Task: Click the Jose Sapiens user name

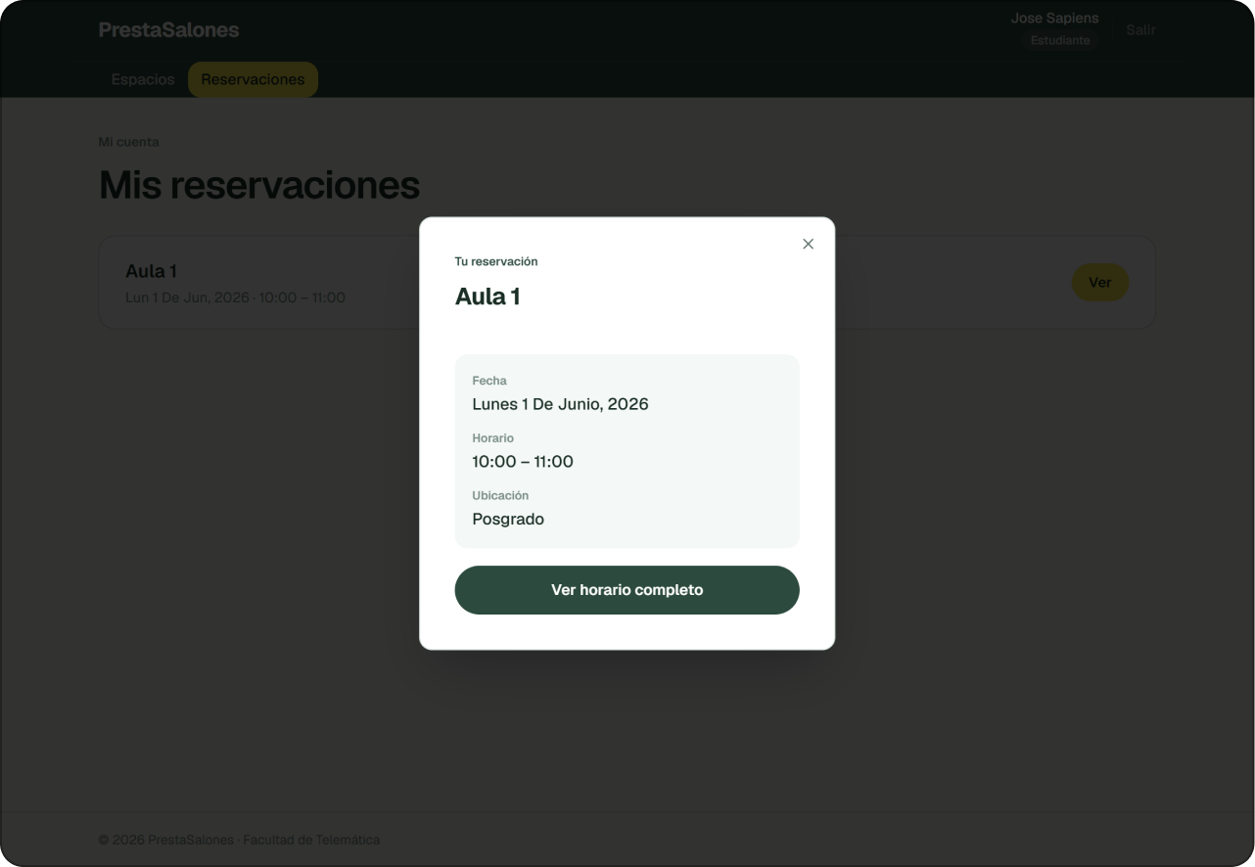Action: click(x=1054, y=18)
